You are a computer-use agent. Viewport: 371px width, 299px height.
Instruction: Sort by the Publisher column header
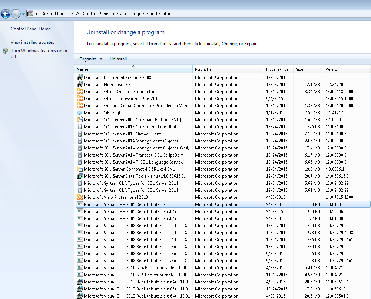coord(228,69)
